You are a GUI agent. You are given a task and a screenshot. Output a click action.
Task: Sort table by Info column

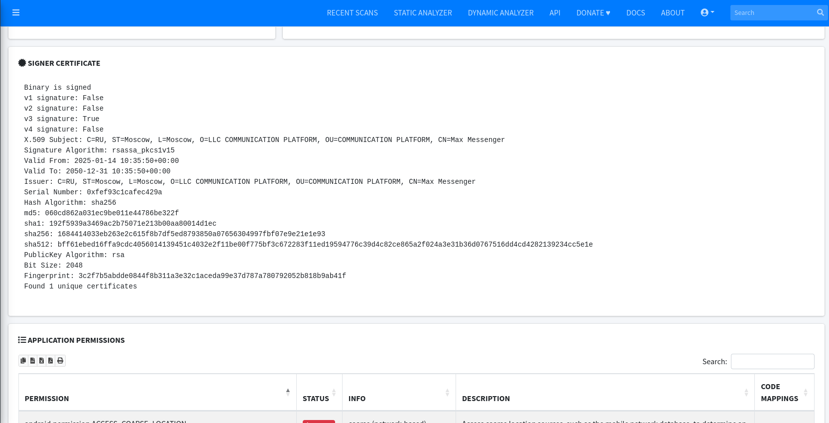pos(399,393)
